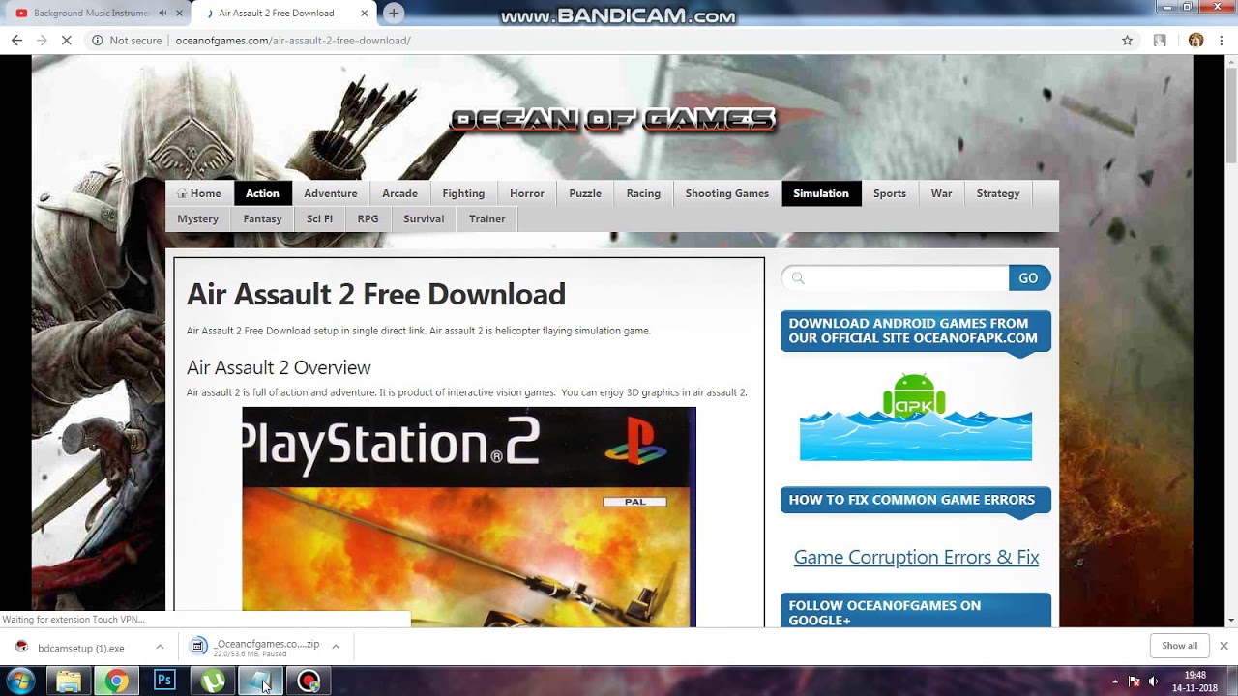Bookmark this page with star icon
This screenshot has height=696, width=1238.
[1127, 41]
